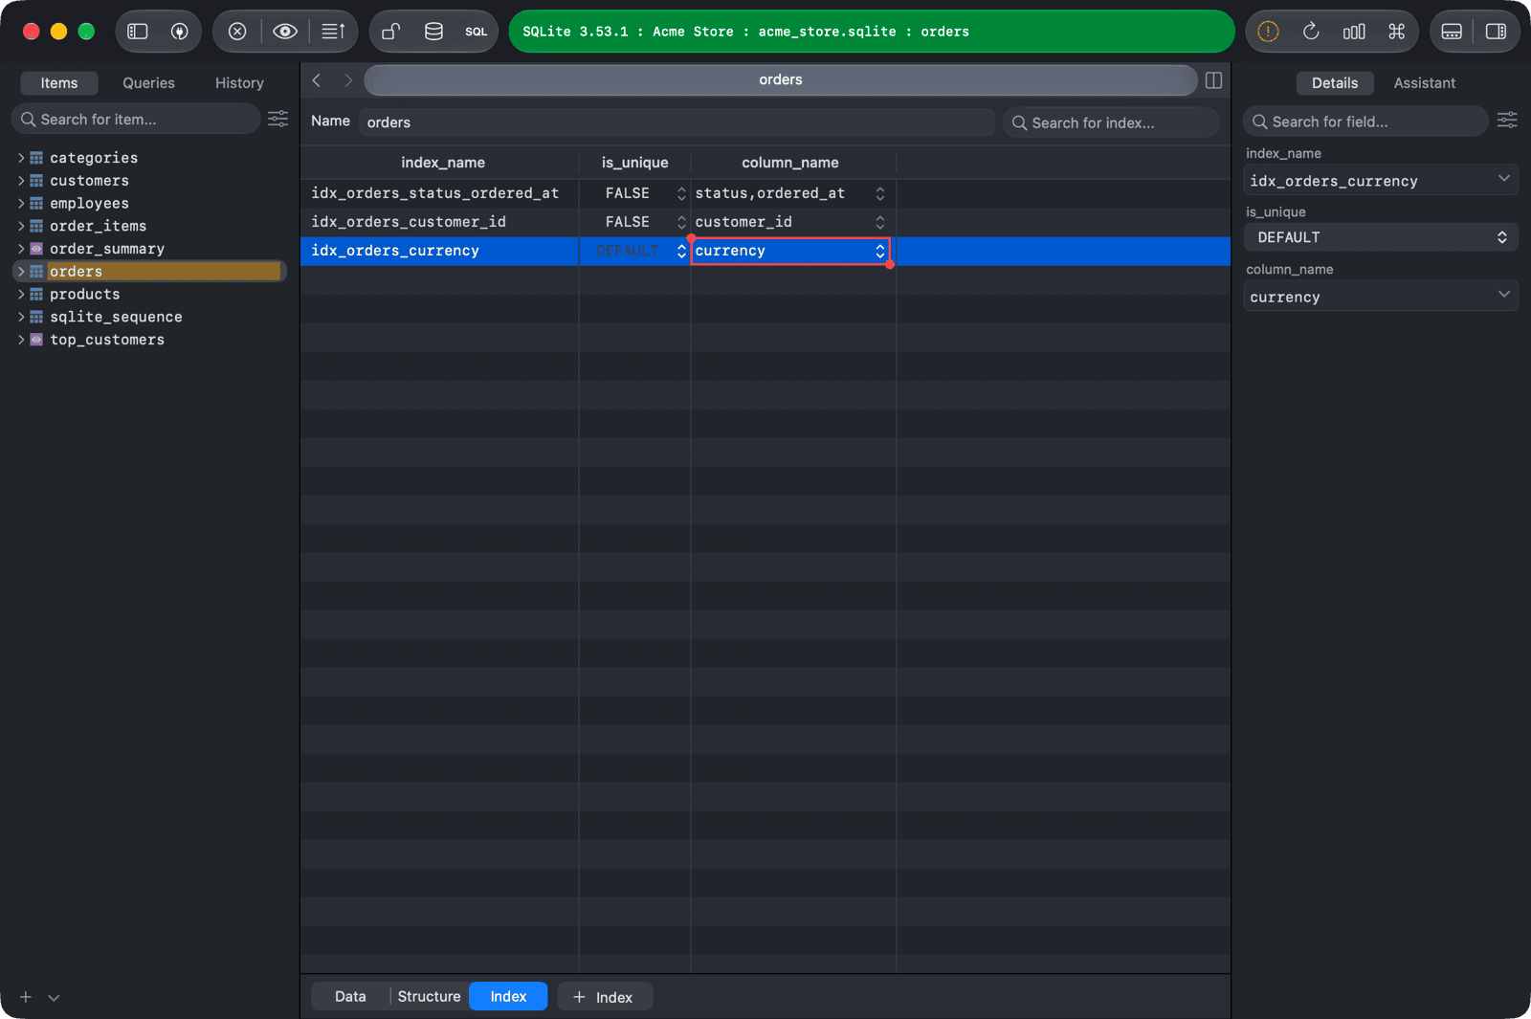Click the cancel circle-x toolbar icon

237,32
